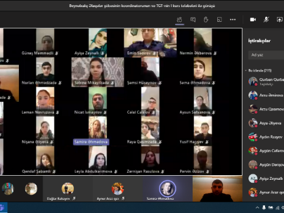Image resolution: width=284 pixels, height=213 pixels.
Task: Open the participants panel icon
Action: click(179, 20)
